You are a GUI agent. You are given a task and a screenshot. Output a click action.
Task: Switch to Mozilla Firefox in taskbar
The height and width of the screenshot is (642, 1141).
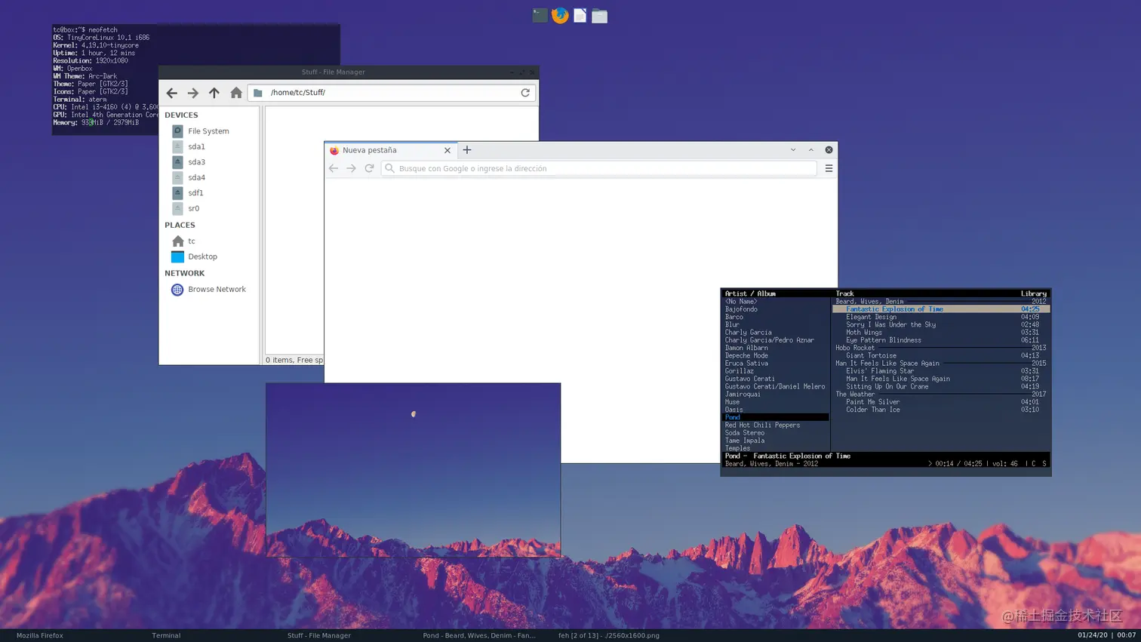pos(40,636)
